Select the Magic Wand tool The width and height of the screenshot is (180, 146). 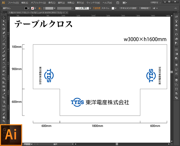[4, 25]
